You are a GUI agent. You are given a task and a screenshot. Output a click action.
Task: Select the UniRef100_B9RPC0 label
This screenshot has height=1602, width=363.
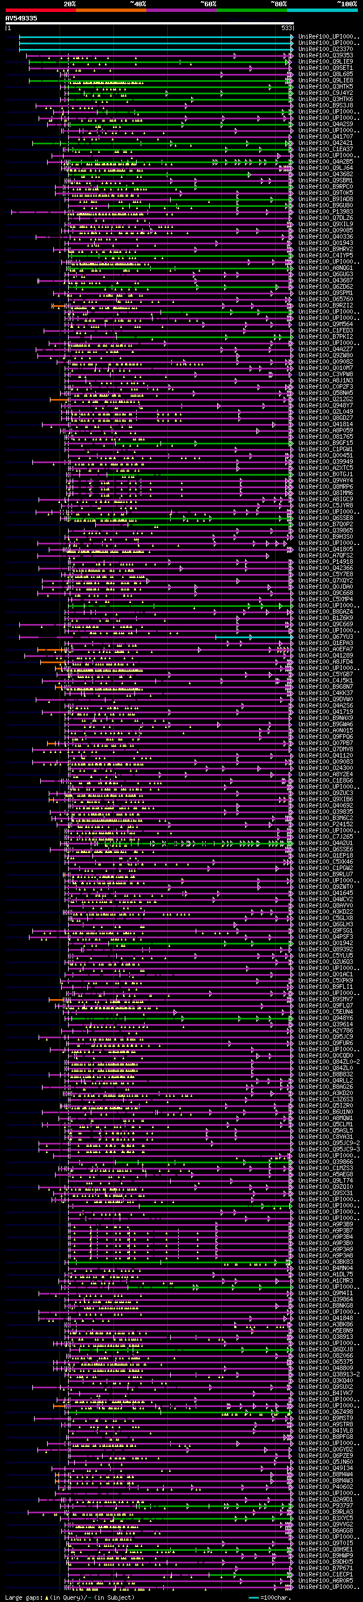(326, 186)
